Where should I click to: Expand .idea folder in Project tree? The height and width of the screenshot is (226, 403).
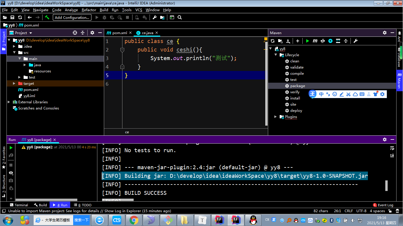pos(14,46)
